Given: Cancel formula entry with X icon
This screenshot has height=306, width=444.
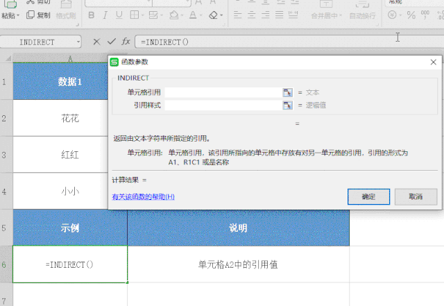Looking at the screenshot, I should [96, 42].
